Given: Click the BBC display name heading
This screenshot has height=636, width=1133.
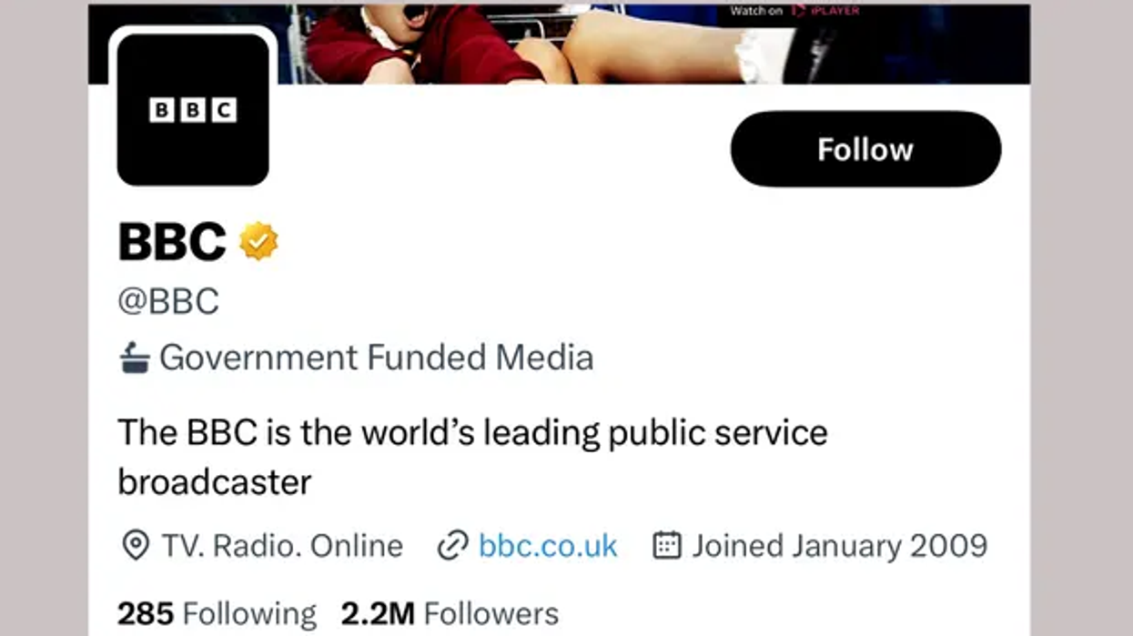Looking at the screenshot, I should pyautogui.click(x=172, y=242).
